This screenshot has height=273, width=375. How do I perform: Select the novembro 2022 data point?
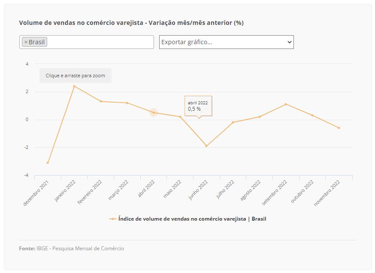click(x=339, y=128)
